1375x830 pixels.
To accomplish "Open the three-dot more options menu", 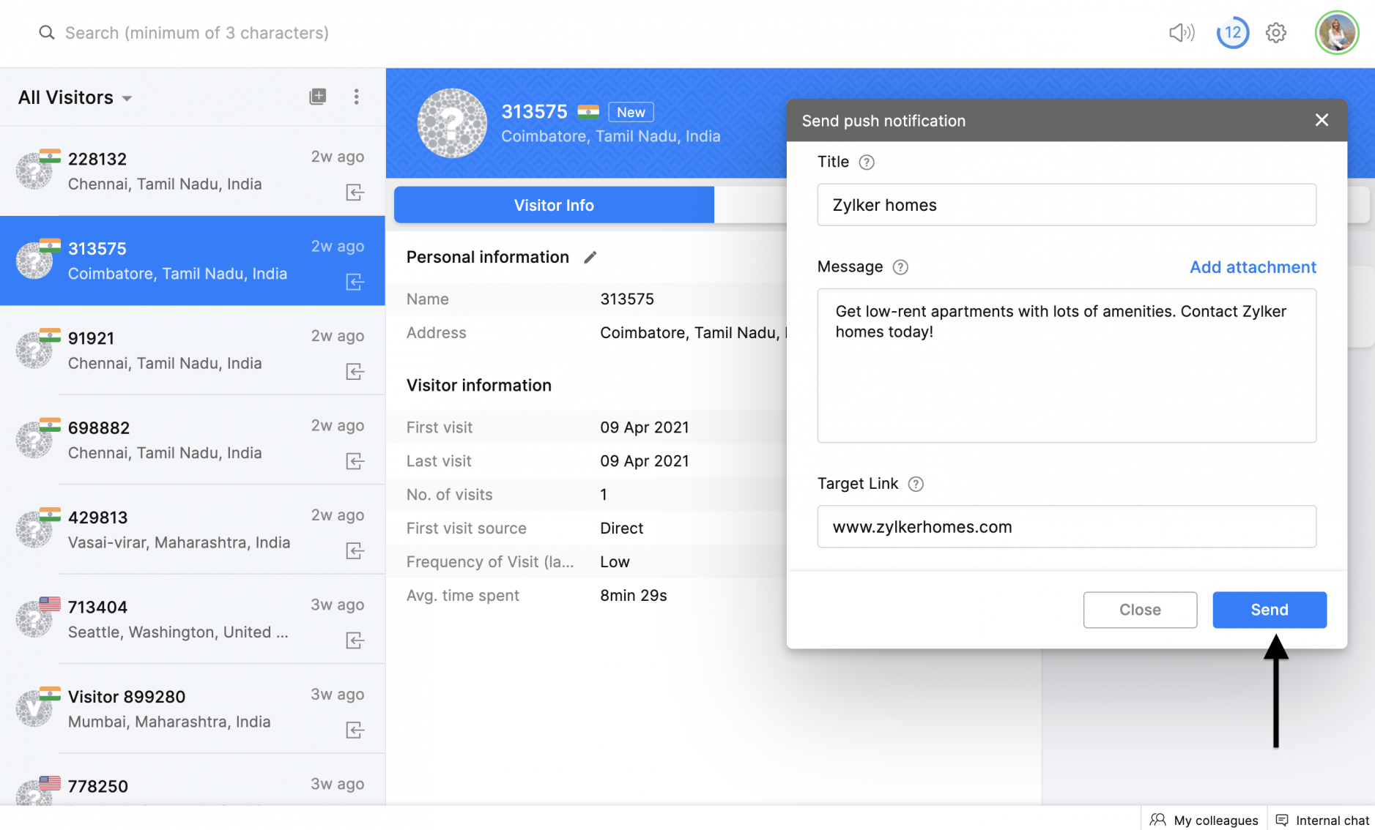I will pos(357,97).
